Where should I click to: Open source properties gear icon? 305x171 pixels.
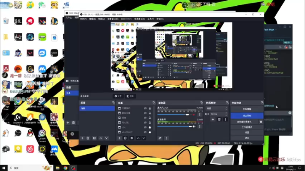coord(132,138)
